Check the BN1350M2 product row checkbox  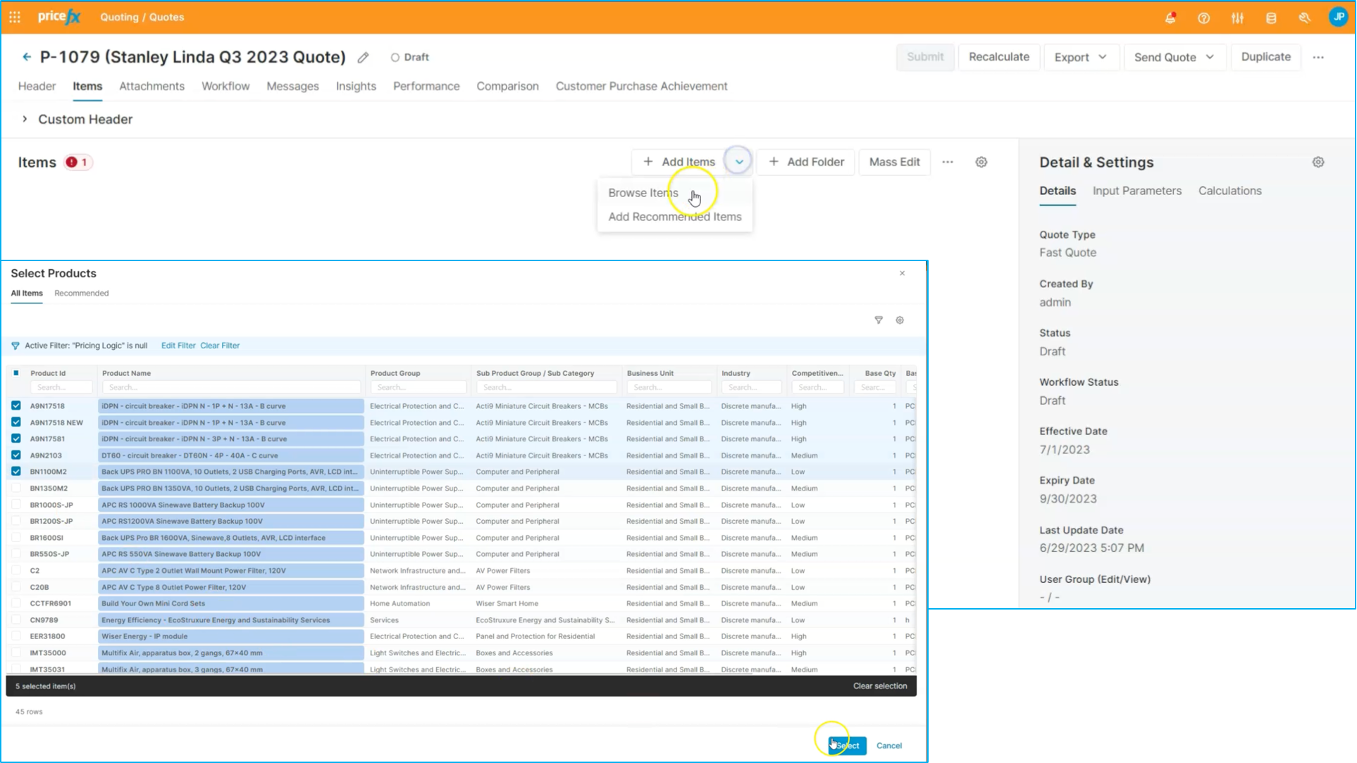[16, 488]
